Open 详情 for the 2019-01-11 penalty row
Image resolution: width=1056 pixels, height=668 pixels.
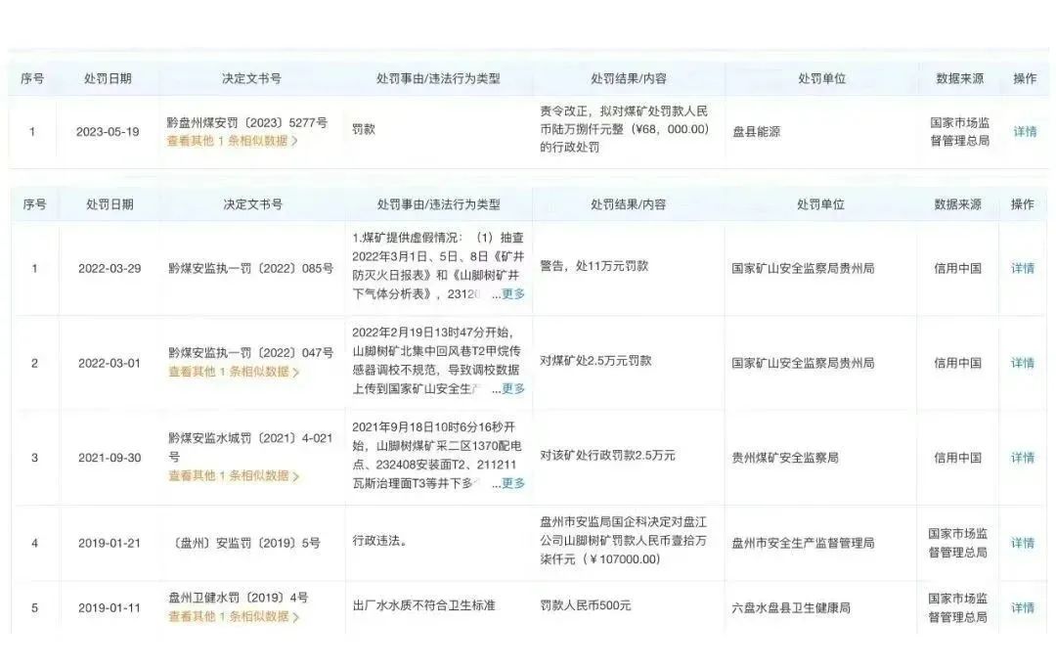tap(1023, 607)
